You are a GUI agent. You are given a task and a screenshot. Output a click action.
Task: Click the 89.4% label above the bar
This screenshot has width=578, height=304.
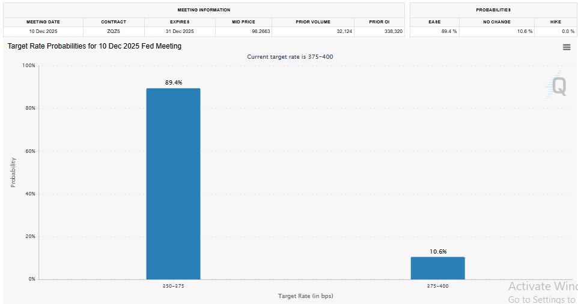point(174,83)
